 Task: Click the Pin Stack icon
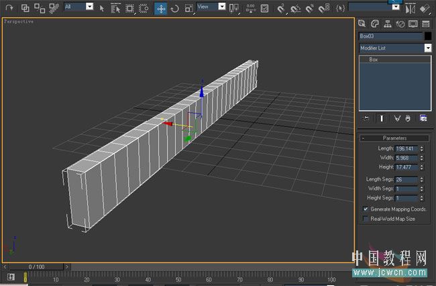366,118
